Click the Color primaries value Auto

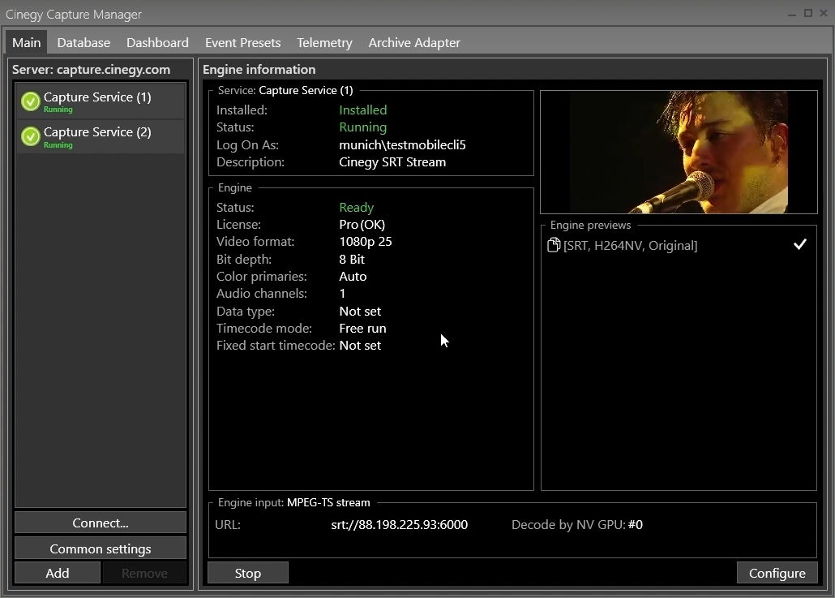coord(353,276)
